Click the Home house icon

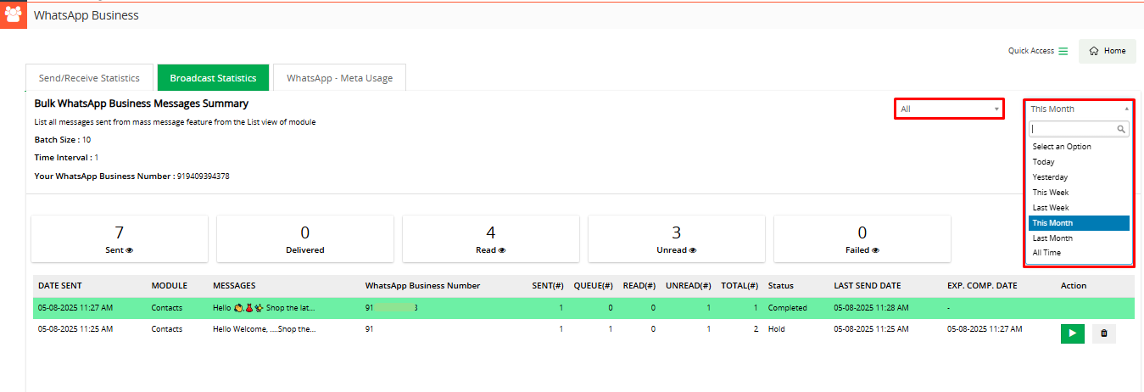tap(1094, 51)
